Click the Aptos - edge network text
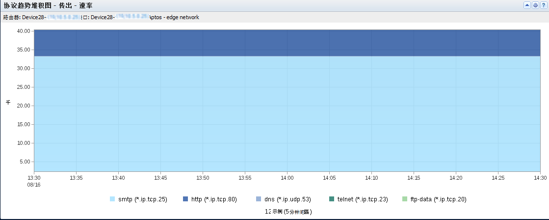This screenshot has width=549, height=220. pos(174,17)
